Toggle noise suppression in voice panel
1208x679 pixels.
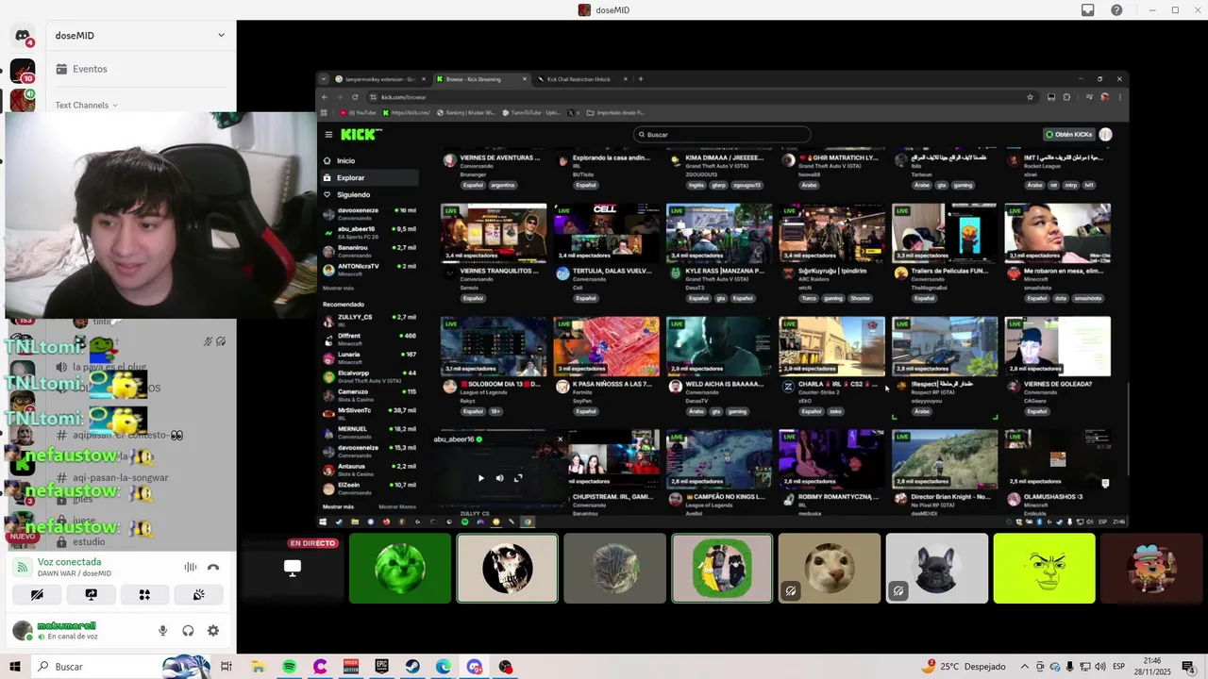(x=191, y=567)
